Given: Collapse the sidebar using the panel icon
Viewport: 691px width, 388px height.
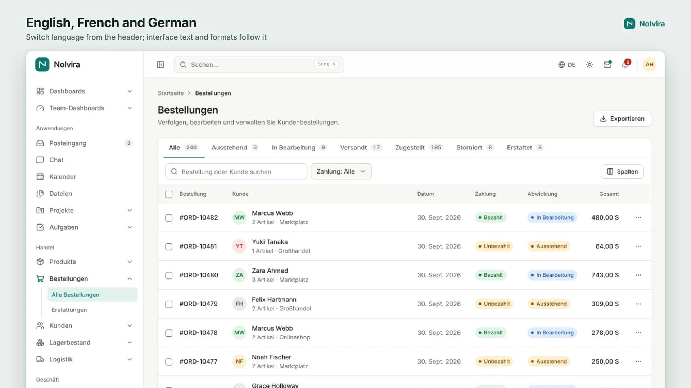Looking at the screenshot, I should point(161,65).
